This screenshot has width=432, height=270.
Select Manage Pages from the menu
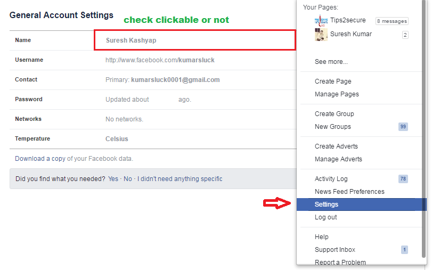point(337,94)
